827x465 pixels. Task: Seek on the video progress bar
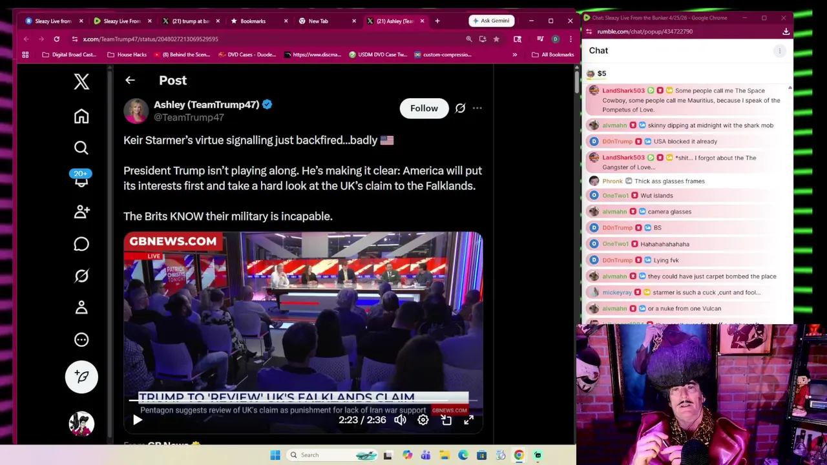coord(303,401)
